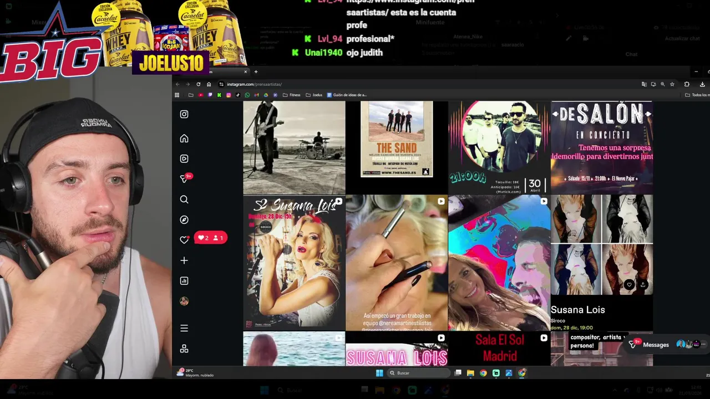Open the sea and woman reel thumbnail
The width and height of the screenshot is (710, 399).
[294, 349]
